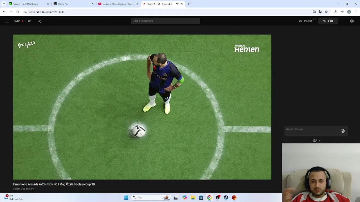The image size is (360, 202).
Task: Switch to the Chat tab
Action: [328, 21]
